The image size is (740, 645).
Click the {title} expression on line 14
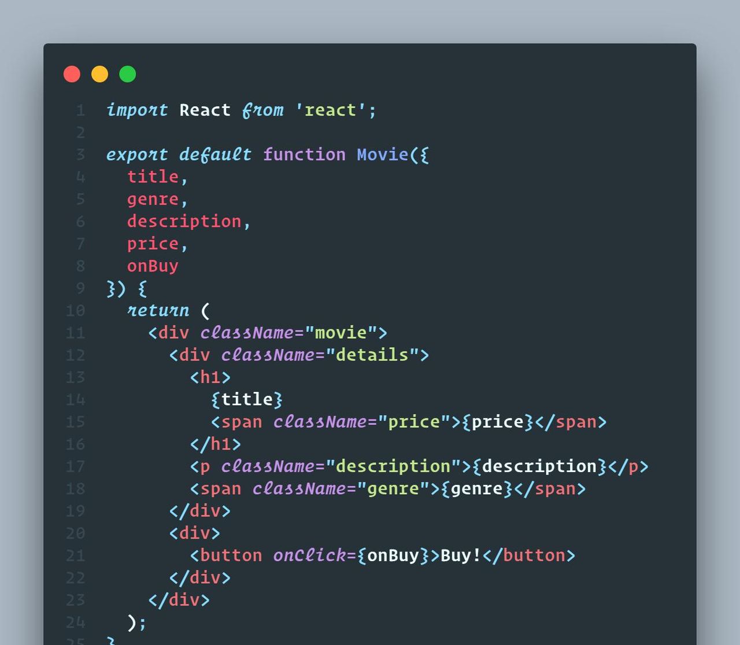tap(247, 399)
